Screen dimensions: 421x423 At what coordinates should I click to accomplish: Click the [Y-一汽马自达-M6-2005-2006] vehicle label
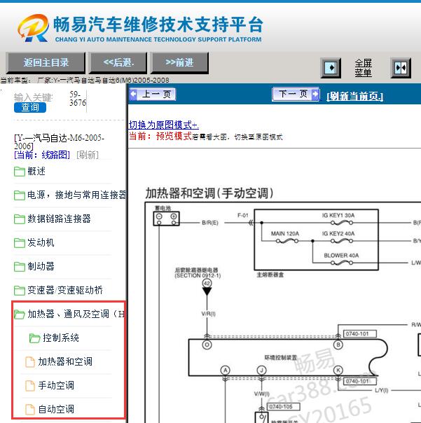pos(59,142)
